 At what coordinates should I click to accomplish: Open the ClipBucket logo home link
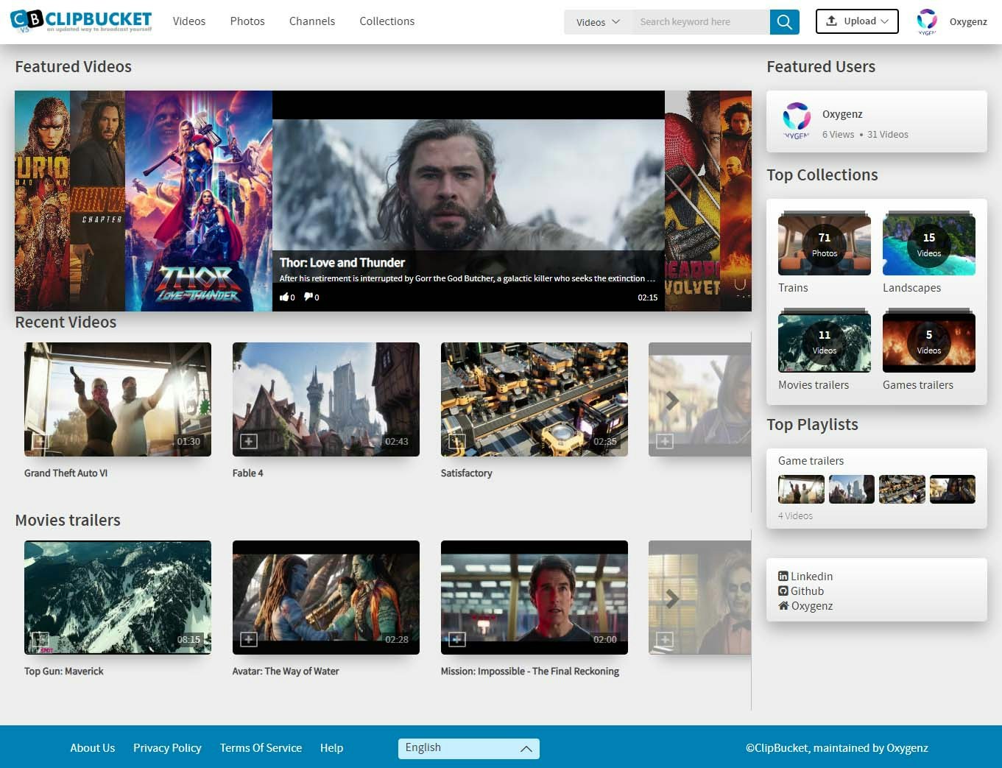81,21
